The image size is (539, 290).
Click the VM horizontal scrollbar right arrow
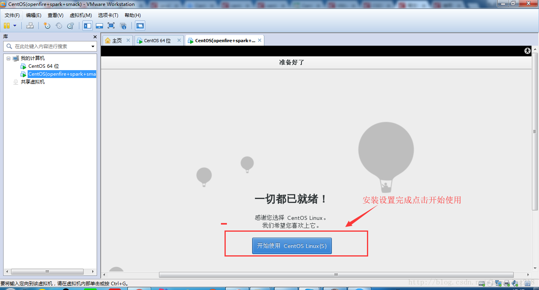coord(529,275)
